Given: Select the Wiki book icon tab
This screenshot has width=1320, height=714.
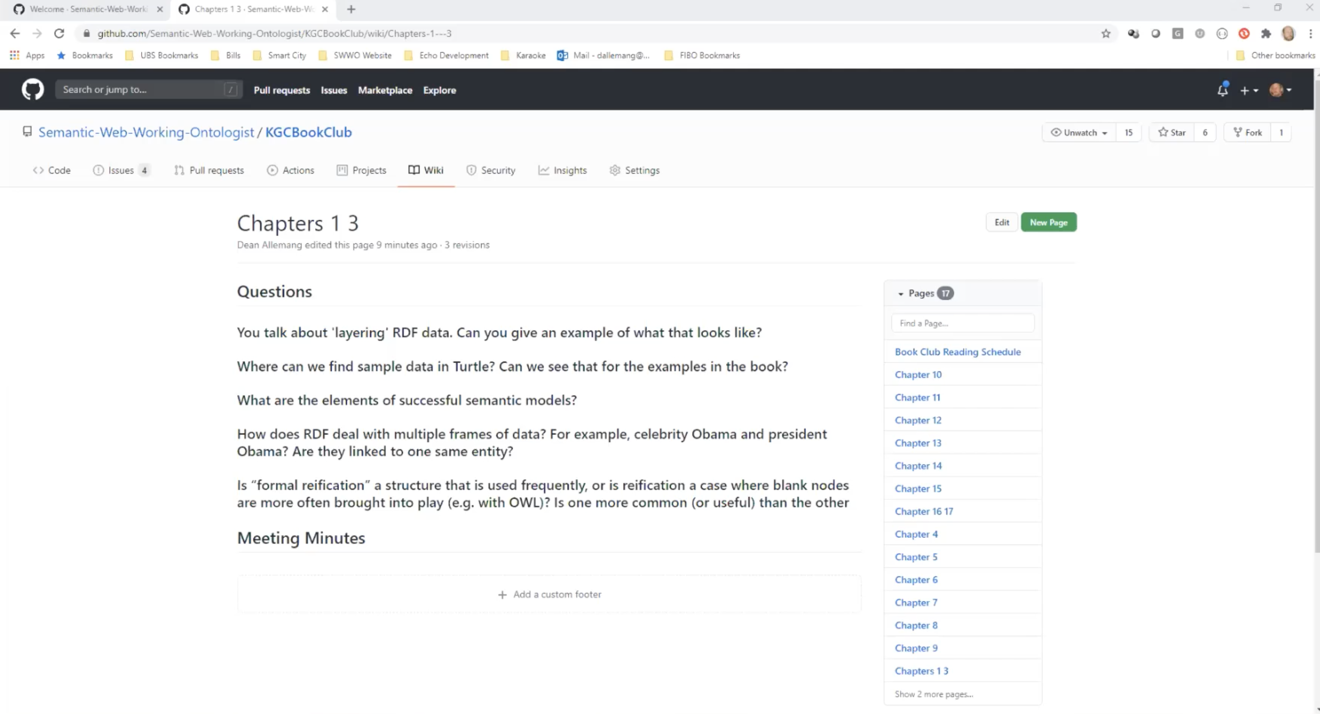Looking at the screenshot, I should click(413, 170).
